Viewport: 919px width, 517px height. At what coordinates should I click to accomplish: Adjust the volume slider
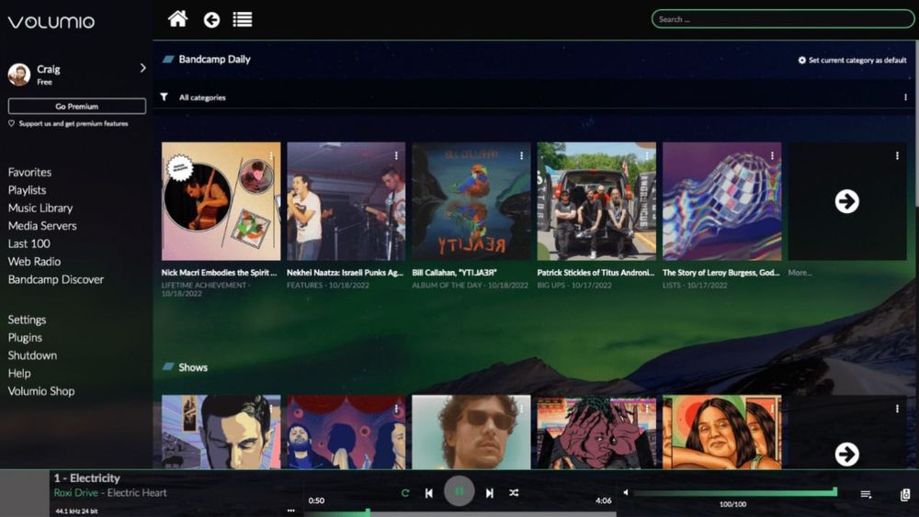[735, 493]
